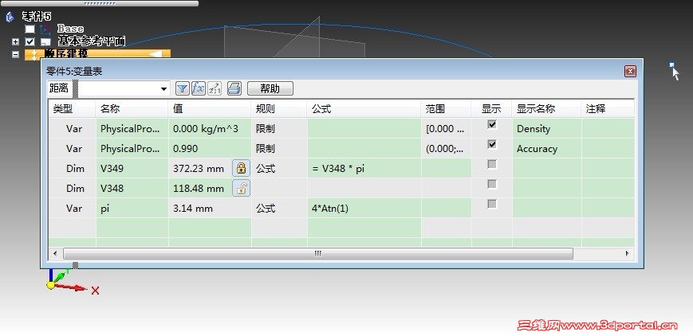Image resolution: width=693 pixels, height=336 pixels.
Task: Edit the 372.23 mm value cell
Action: click(x=200, y=168)
